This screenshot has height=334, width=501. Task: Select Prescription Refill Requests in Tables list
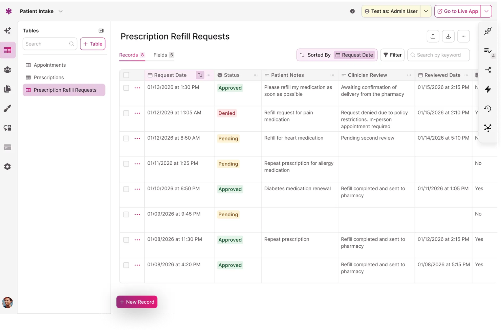tap(64, 90)
